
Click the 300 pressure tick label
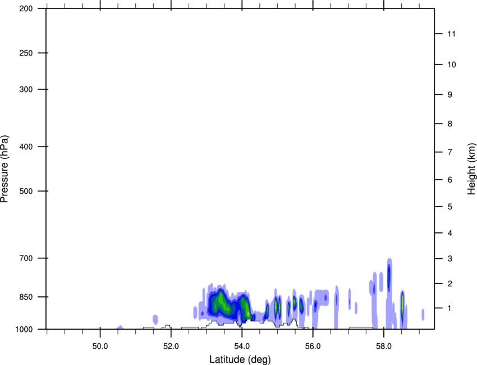pyautogui.click(x=26, y=89)
